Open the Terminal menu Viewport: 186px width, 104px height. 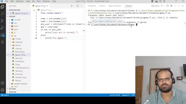tap(46, 1)
